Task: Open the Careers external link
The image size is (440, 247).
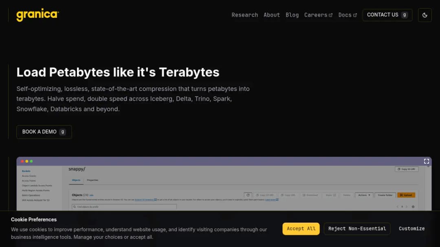Action: [318, 15]
